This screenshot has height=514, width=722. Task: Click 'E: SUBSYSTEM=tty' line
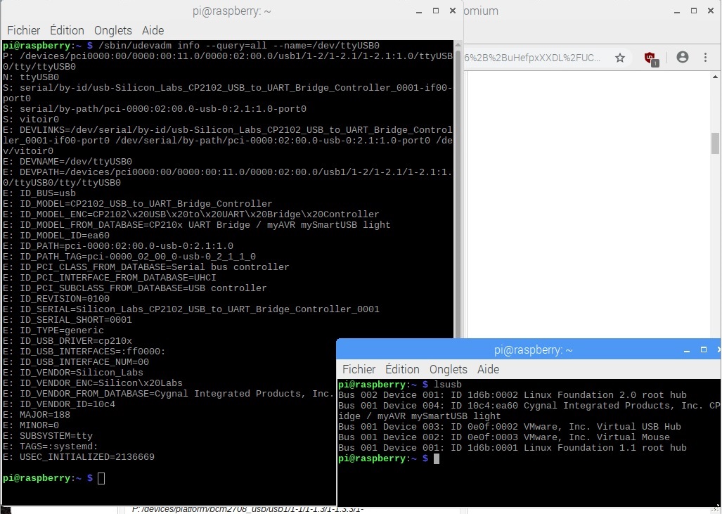[48, 436]
